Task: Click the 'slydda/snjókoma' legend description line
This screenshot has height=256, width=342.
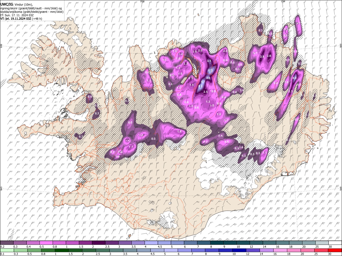Action: click(x=32, y=12)
